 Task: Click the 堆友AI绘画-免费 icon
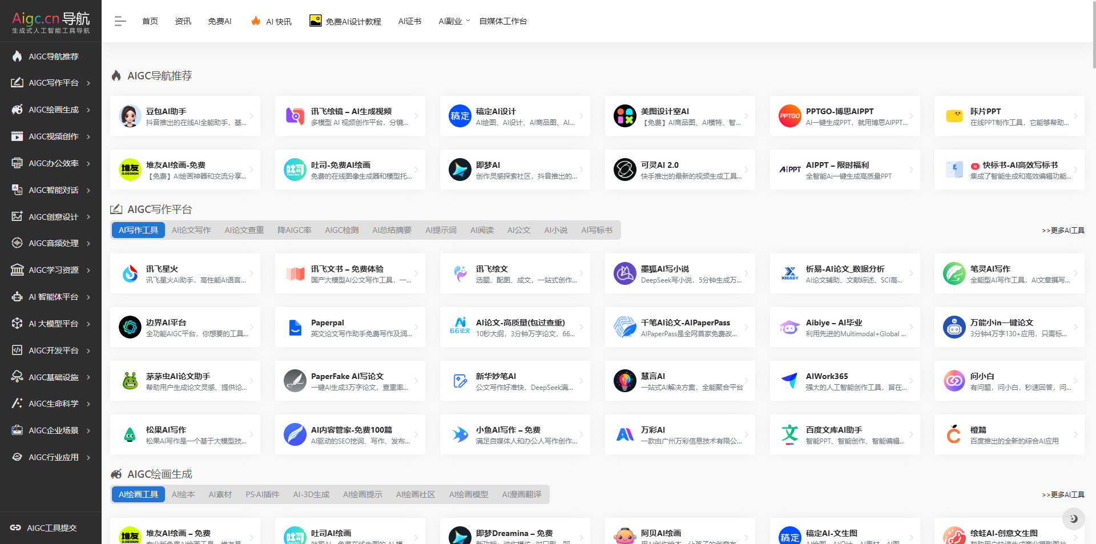point(130,170)
